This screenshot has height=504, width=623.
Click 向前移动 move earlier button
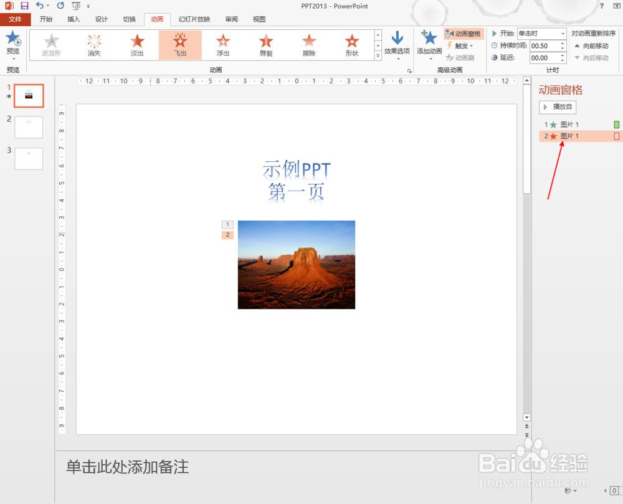(592, 46)
